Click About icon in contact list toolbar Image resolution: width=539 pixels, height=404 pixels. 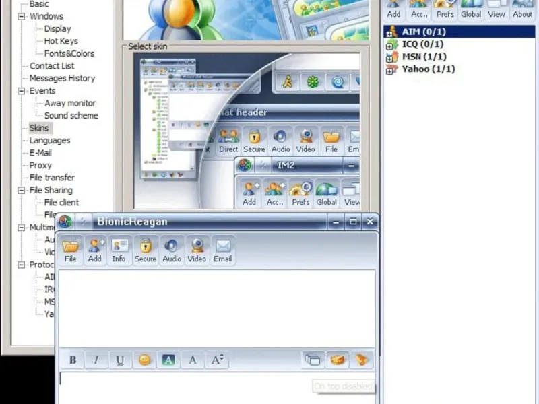pyautogui.click(x=522, y=9)
